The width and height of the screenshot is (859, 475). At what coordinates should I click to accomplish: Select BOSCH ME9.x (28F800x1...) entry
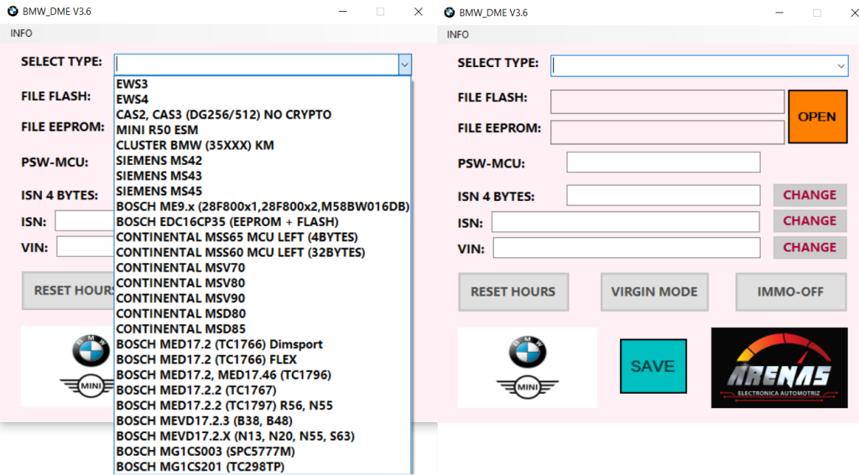tap(263, 206)
